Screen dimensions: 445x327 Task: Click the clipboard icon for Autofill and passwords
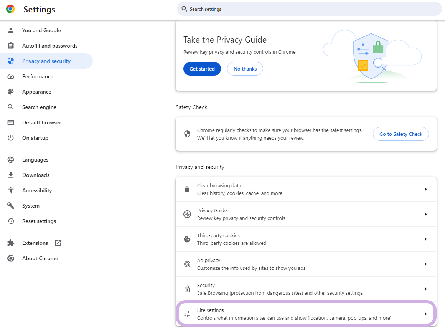(11, 46)
